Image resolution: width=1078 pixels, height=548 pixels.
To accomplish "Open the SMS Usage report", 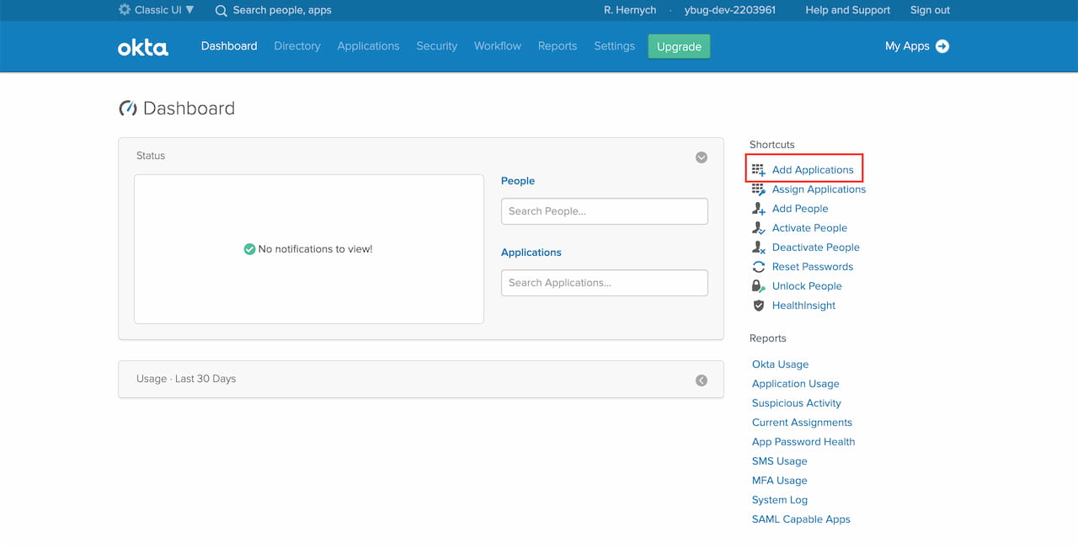I will pos(780,461).
